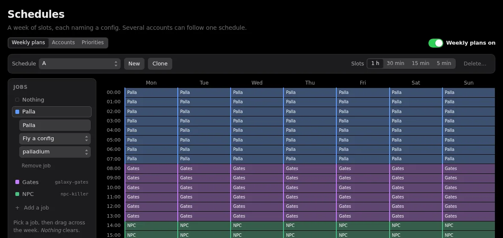This screenshot has width=503, height=238.
Task: Click the Monday 13:00 Gates slot
Action: point(151,216)
